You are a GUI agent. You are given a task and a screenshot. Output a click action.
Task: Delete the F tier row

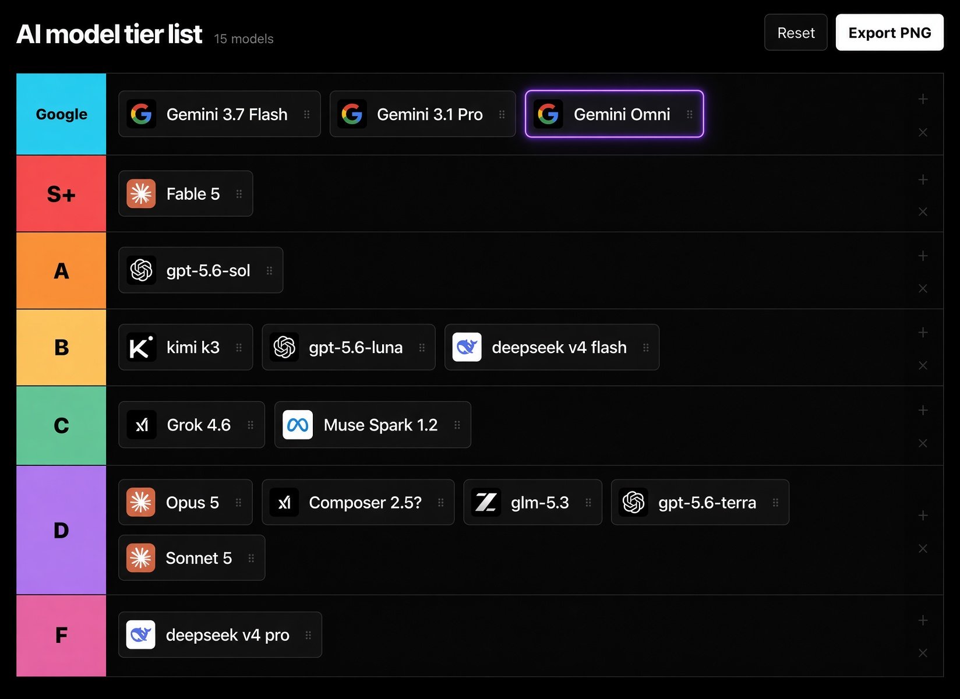923,653
